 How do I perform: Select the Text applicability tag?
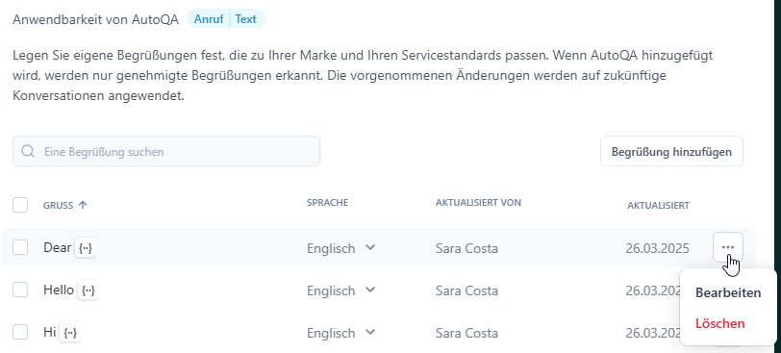pos(246,19)
